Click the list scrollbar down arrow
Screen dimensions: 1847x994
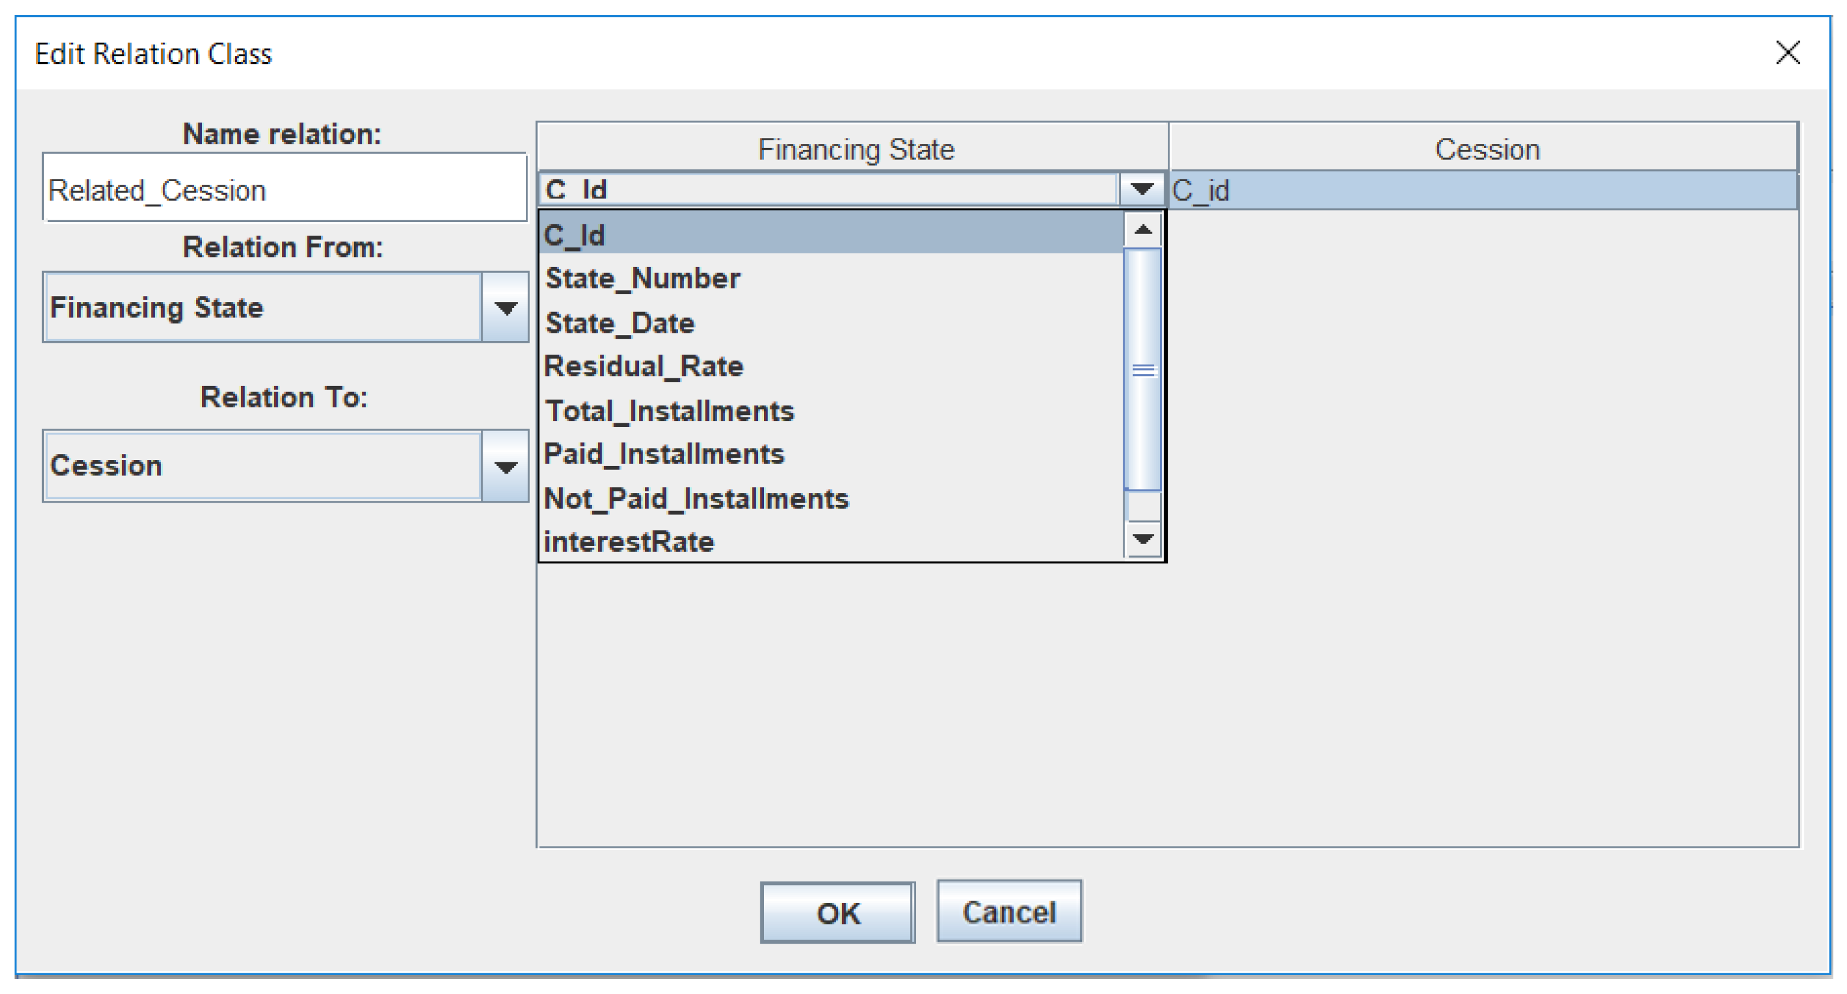tap(1143, 538)
